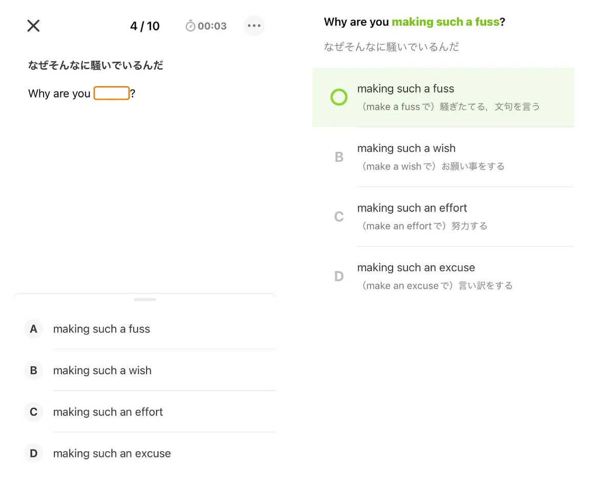Viewport: 615px width, 478px height.
Task: Select letter C badge in answer sheet
Action: pyautogui.click(x=33, y=412)
